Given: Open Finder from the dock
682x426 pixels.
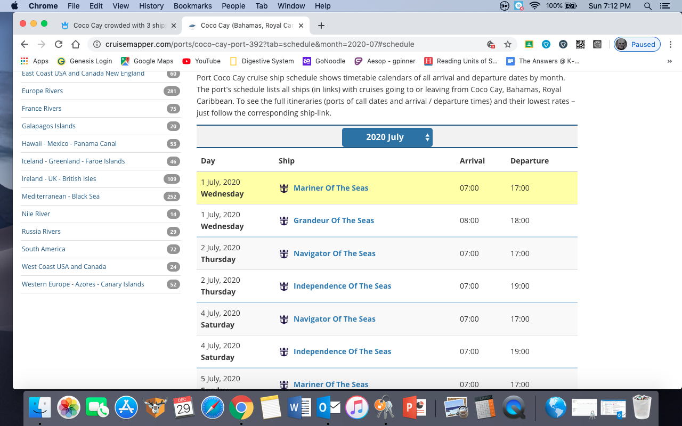Looking at the screenshot, I should (39, 408).
